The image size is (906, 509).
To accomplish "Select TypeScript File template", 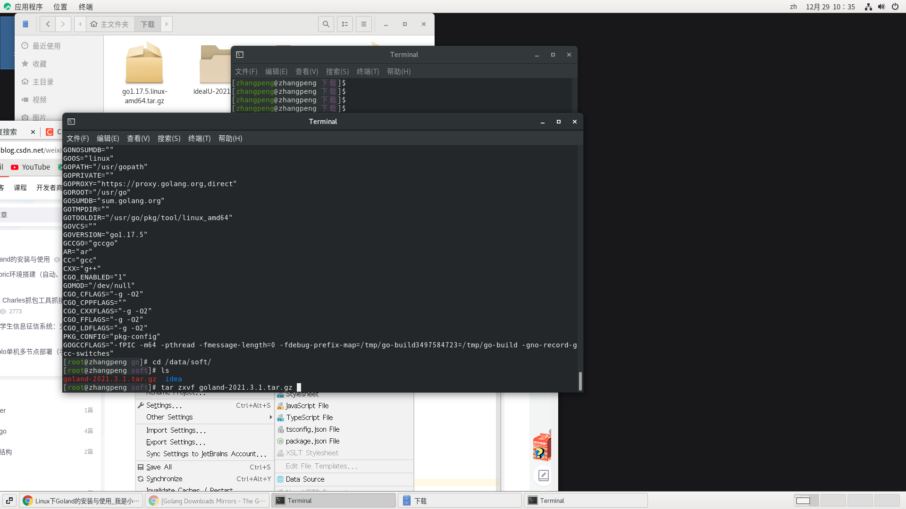I will 310,417.
